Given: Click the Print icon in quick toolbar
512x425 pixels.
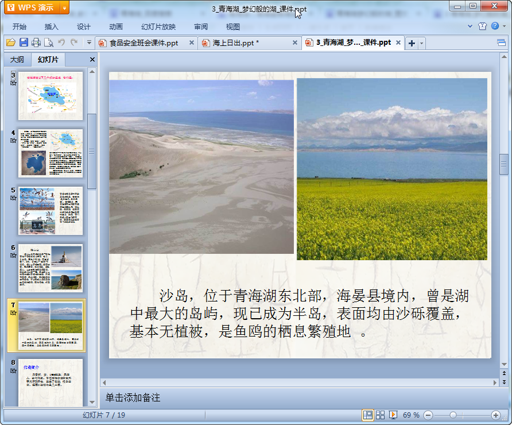Looking at the screenshot, I should pyautogui.click(x=36, y=42).
